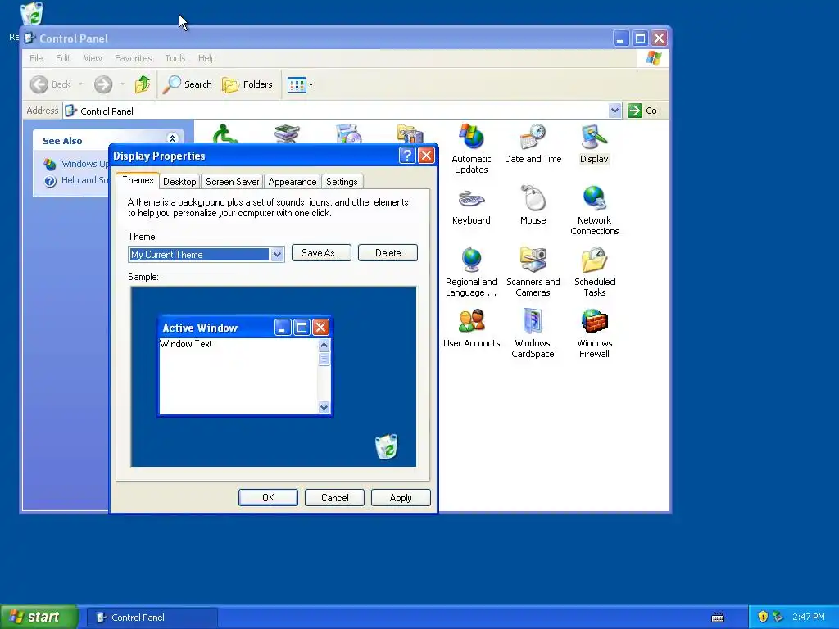Click the keyboard icon on the taskbar
Viewport: 839px width, 629px height.
point(718,618)
